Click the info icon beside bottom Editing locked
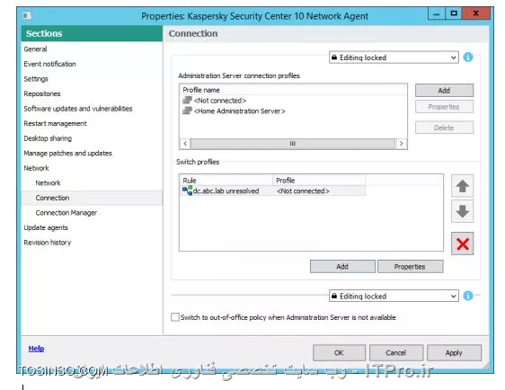The width and height of the screenshot is (505, 390). (x=468, y=296)
